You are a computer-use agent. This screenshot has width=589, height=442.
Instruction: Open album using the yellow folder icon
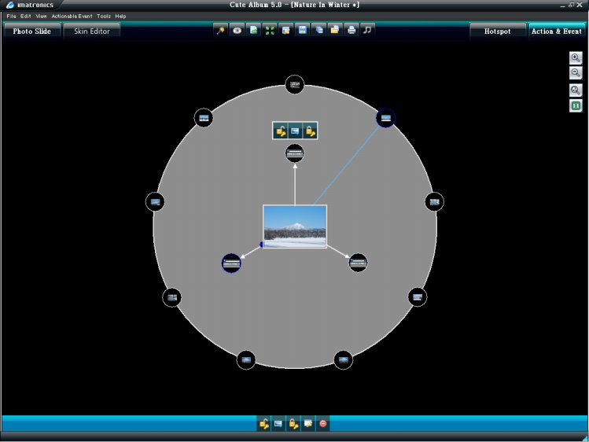click(334, 31)
